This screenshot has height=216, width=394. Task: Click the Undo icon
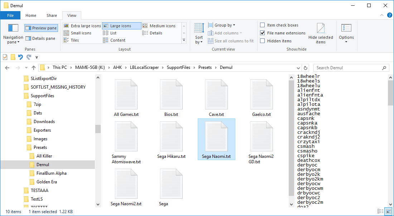pyautogui.click(x=21, y=57)
